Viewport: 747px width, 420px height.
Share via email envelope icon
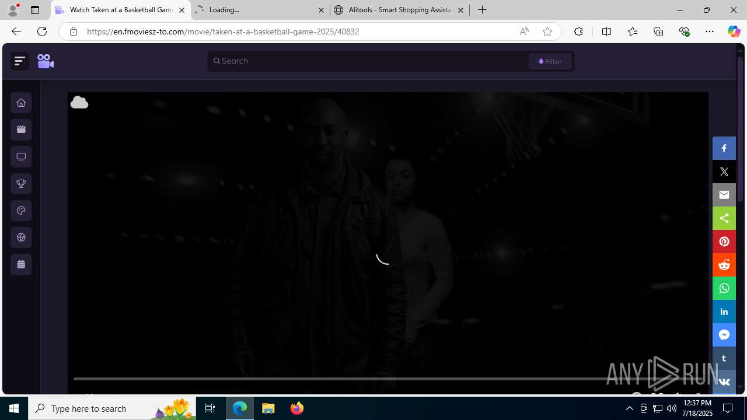[x=724, y=195]
